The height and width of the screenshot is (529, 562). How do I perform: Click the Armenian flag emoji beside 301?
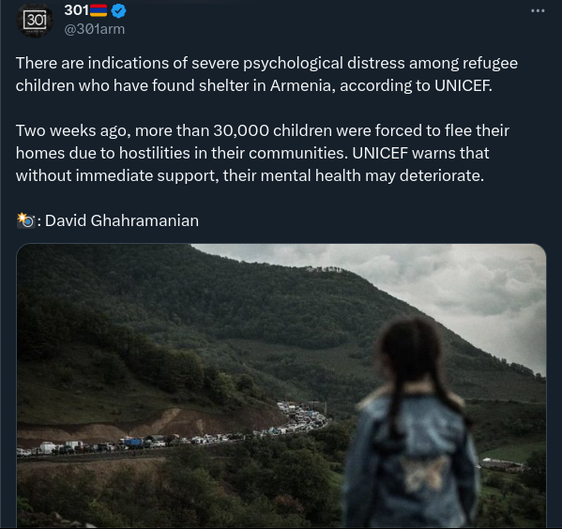[x=99, y=10]
